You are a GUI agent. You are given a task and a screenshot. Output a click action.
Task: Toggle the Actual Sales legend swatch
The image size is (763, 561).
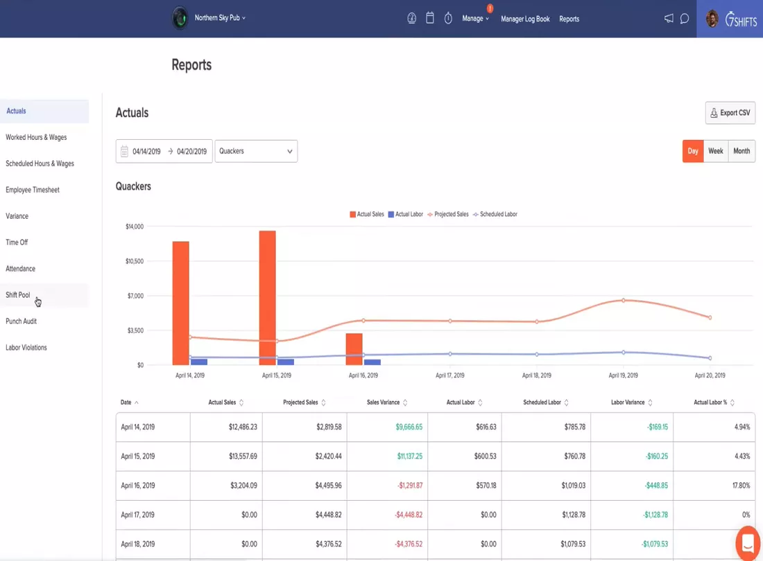click(x=353, y=214)
